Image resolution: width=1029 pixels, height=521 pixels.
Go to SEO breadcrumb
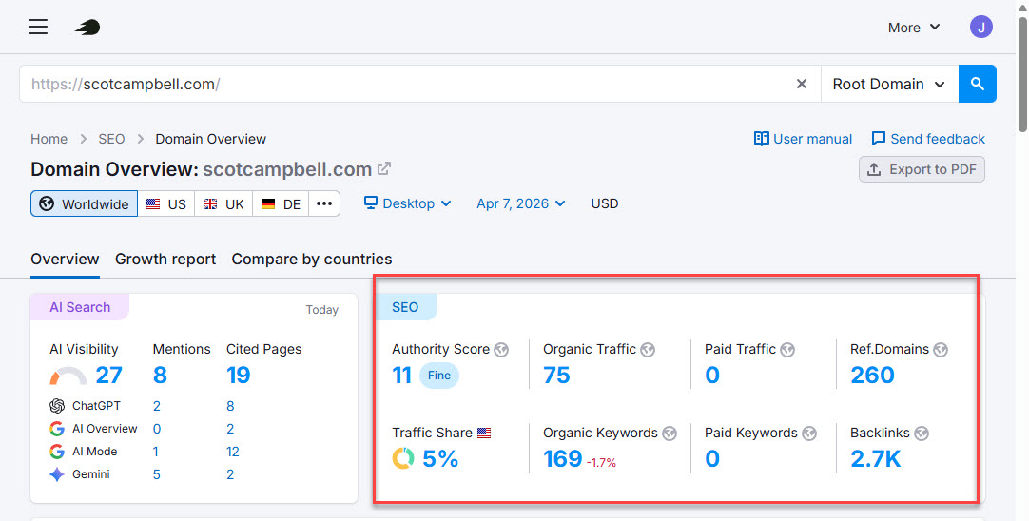click(x=111, y=139)
